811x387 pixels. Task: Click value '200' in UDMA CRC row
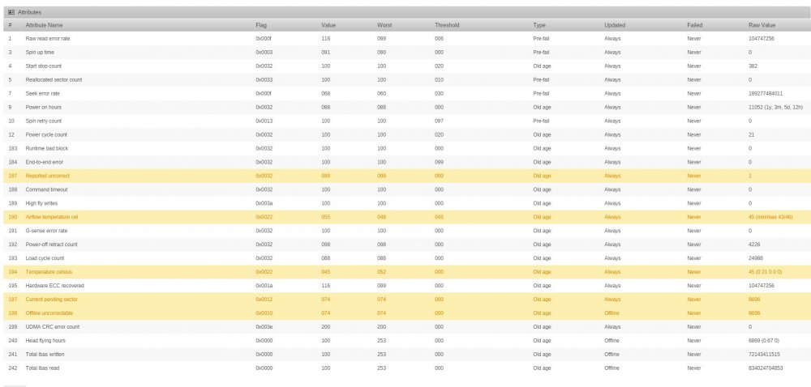click(x=326, y=326)
